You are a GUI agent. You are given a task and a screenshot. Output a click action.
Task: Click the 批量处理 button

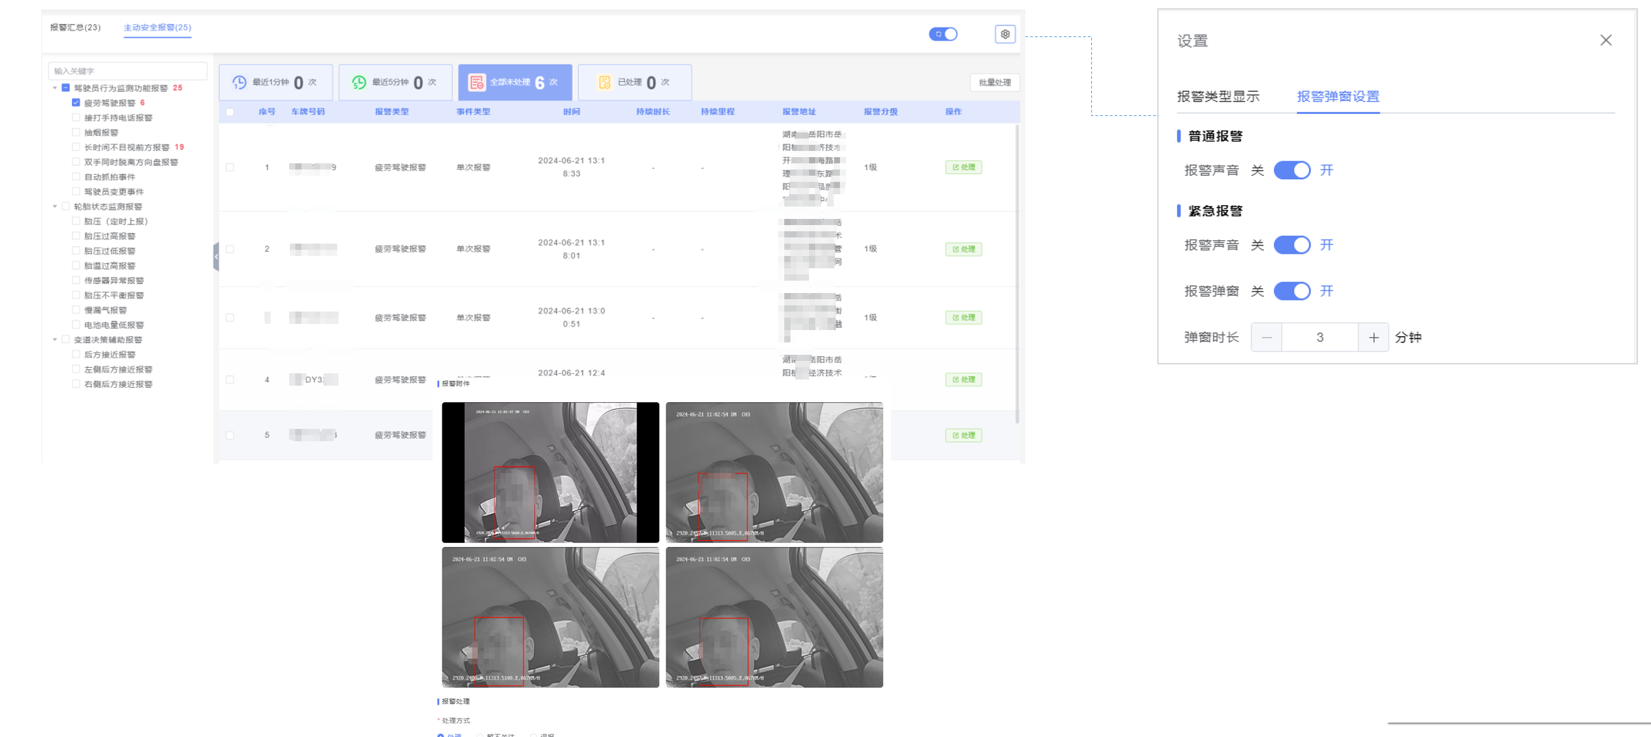(994, 82)
